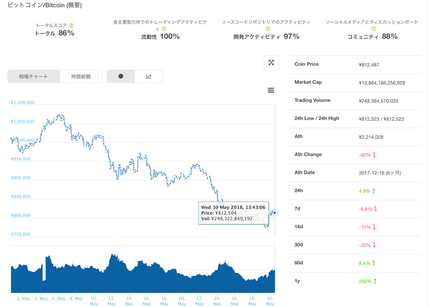
Task: Click the 60d change 8.4% value
Action: [x=367, y=263]
